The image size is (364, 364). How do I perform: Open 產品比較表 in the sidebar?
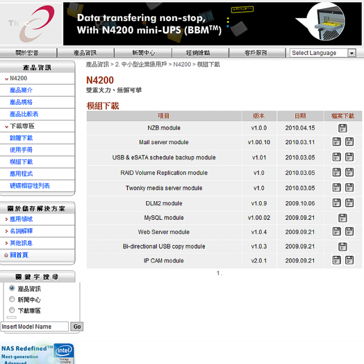point(24,114)
